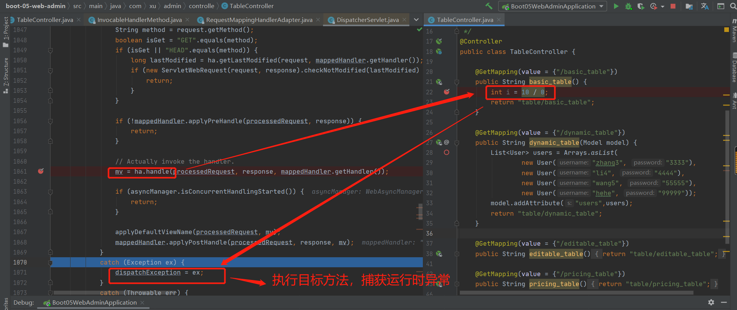Click the Profiler run icon

click(653, 6)
